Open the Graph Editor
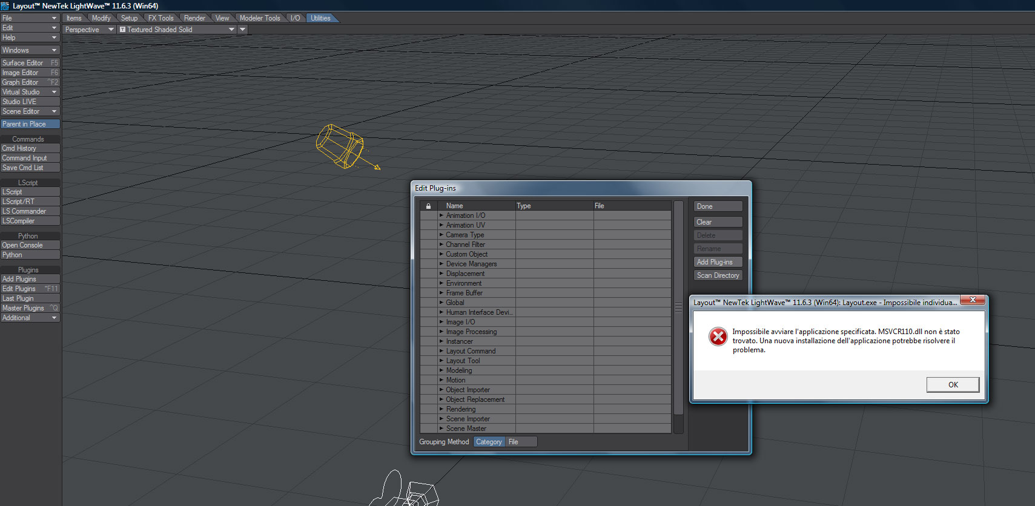This screenshot has height=506, width=1035. [x=30, y=82]
